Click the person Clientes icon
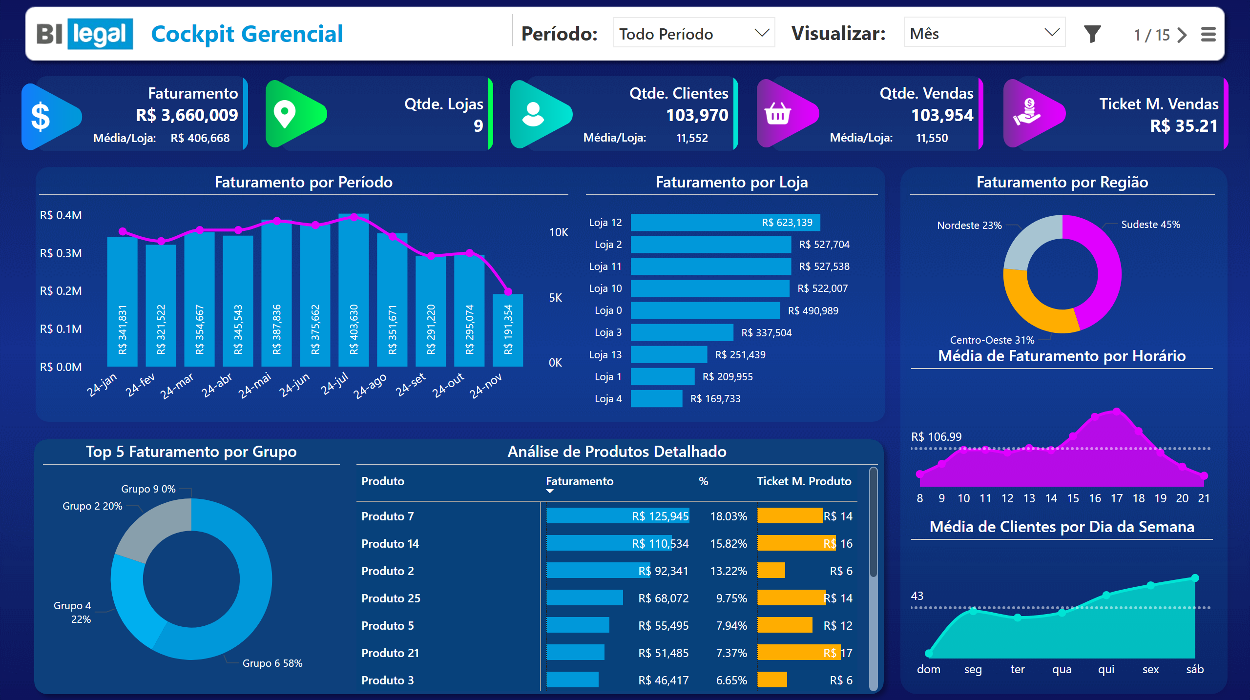This screenshot has height=700, width=1250. tap(532, 114)
